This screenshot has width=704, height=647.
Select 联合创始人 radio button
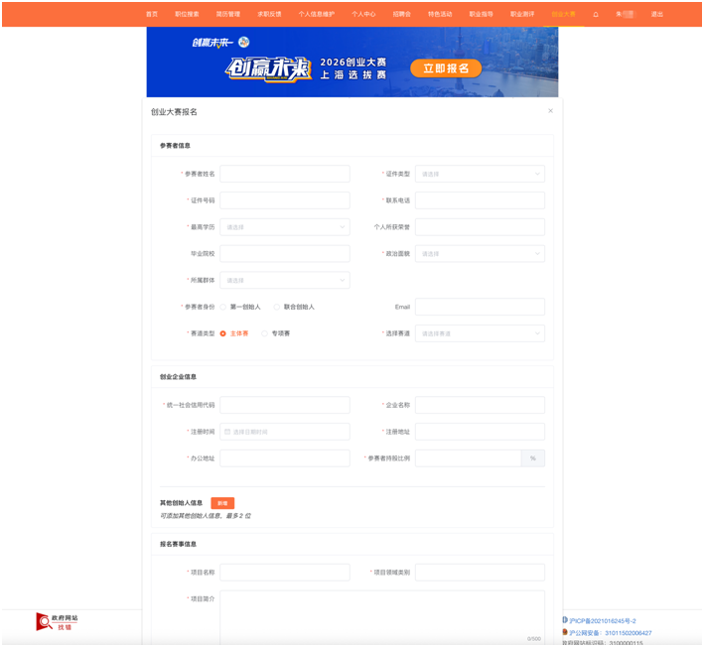[x=277, y=307]
